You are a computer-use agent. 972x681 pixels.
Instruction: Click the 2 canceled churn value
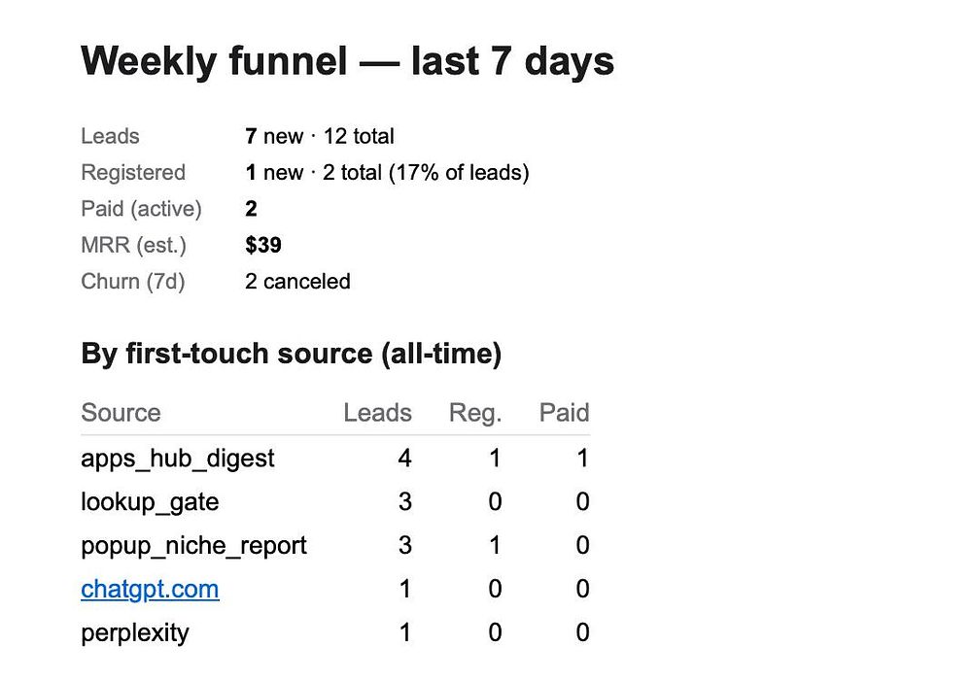tap(297, 282)
